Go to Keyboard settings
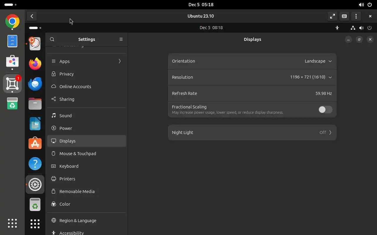Image resolution: width=377 pixels, height=235 pixels. pyautogui.click(x=87, y=166)
